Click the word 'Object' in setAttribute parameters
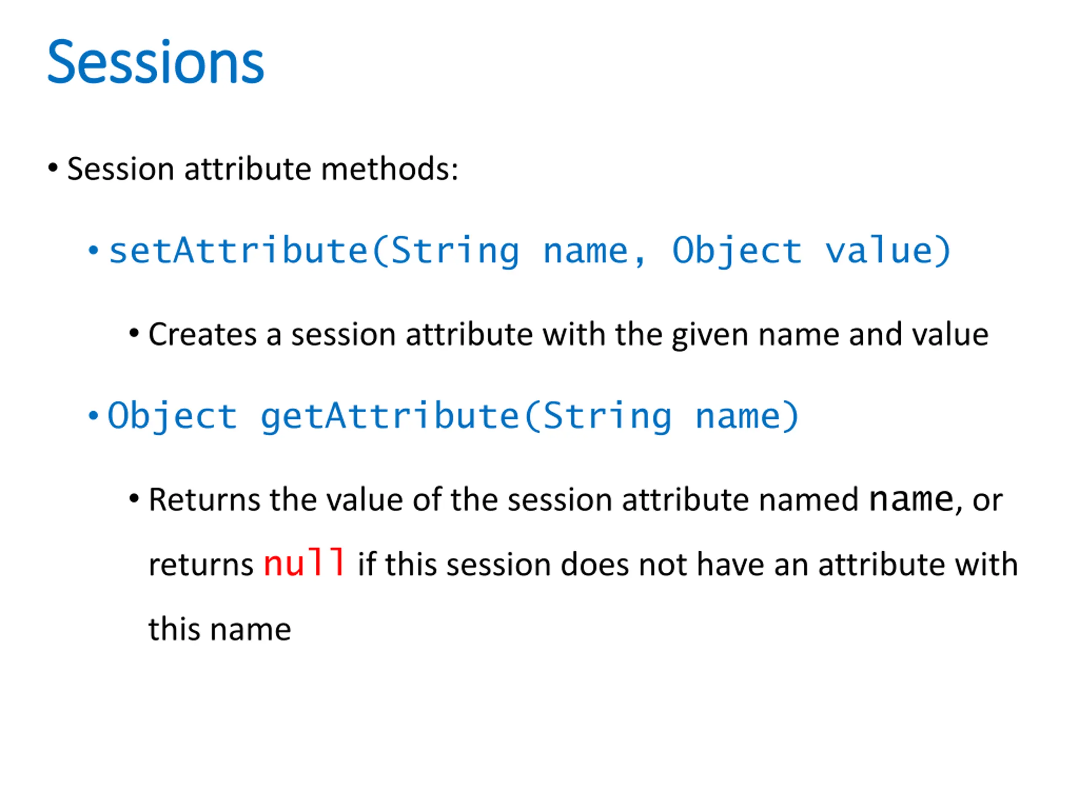This screenshot has height=809, width=1079. [x=736, y=251]
